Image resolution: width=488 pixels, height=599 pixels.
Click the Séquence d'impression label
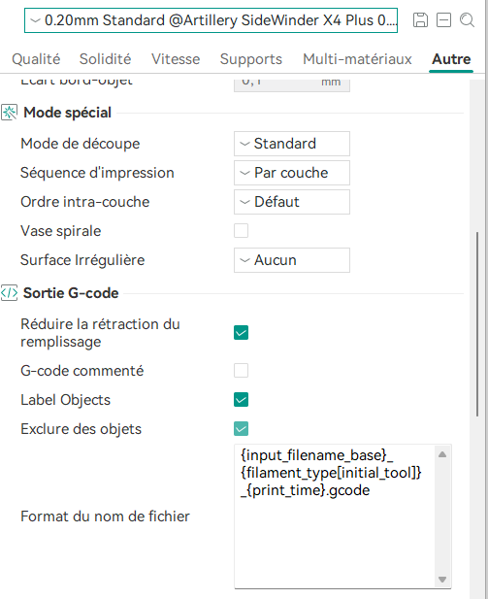click(x=97, y=173)
